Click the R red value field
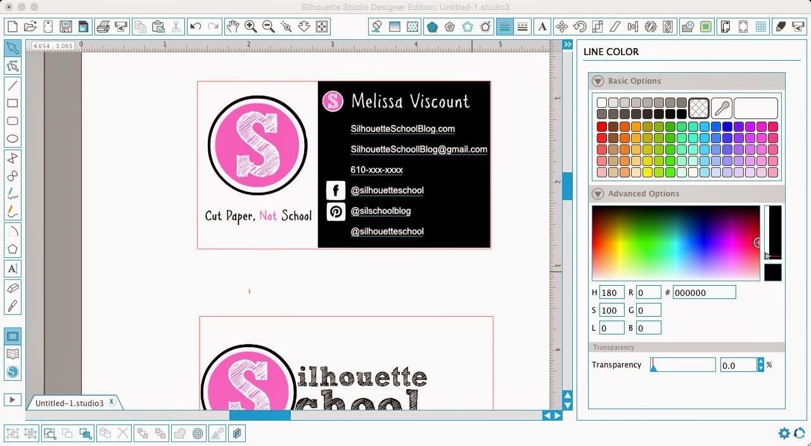The height and width of the screenshot is (446, 811). tap(649, 293)
